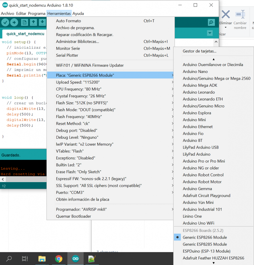Open the tab options dropdown arrow
This screenshot has width=254, height=265.
[210, 33]
